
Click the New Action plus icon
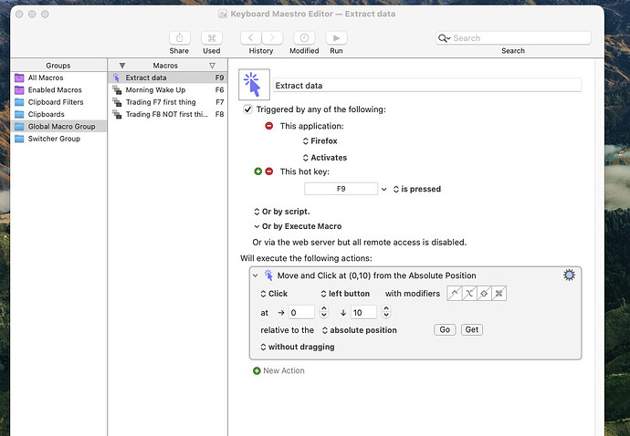[x=257, y=371]
